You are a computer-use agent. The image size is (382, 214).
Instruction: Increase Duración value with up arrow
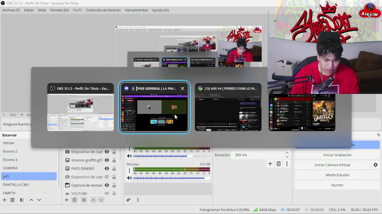pos(287,153)
